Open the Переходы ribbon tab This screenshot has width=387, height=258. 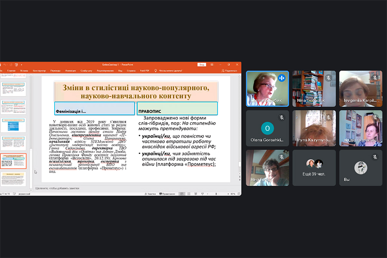point(55,71)
